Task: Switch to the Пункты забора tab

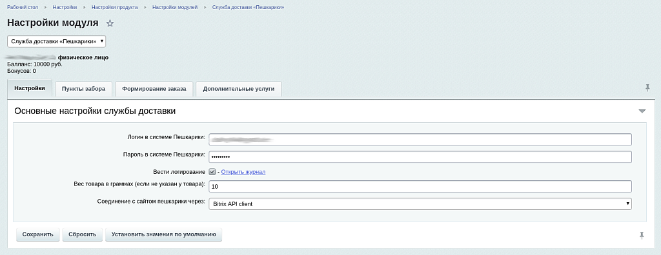Action: click(83, 89)
